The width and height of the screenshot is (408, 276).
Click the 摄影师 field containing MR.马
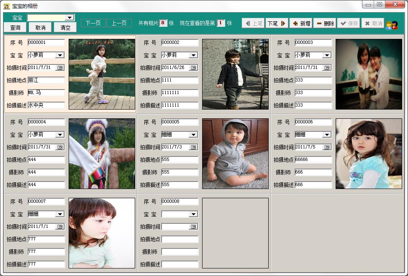point(46,93)
